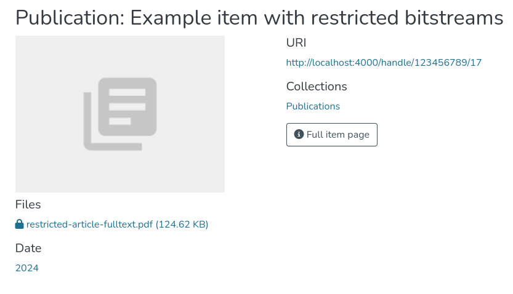Click the "Full item page" label text
The width and height of the screenshot is (513, 294).
click(338, 135)
